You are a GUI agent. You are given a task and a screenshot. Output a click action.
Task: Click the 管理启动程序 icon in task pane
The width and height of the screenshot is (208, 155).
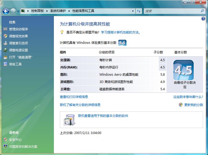click(x=5, y=29)
